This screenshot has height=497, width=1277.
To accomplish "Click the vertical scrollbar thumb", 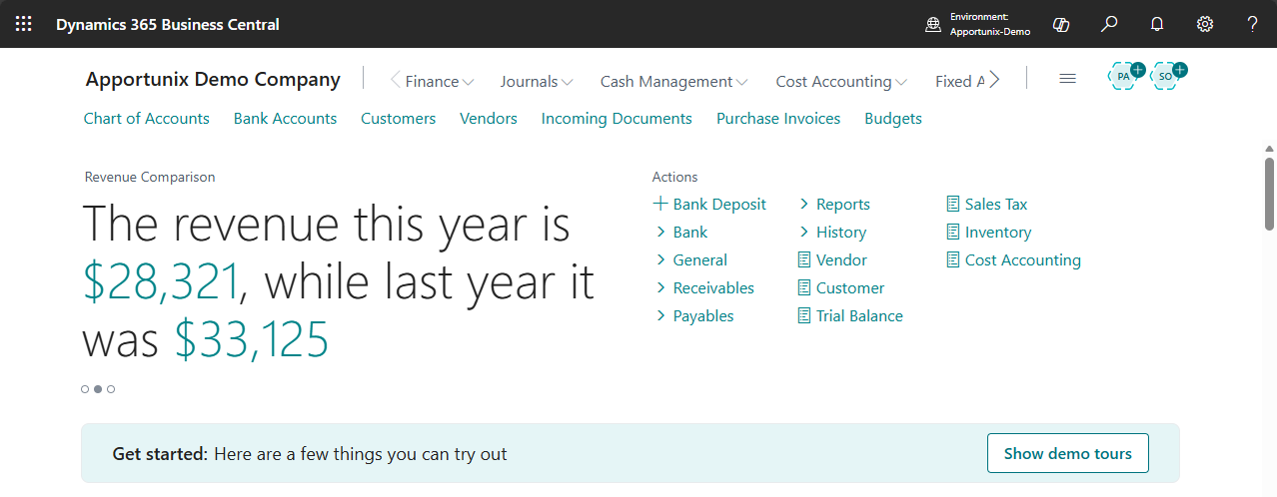I will 1269,195.
